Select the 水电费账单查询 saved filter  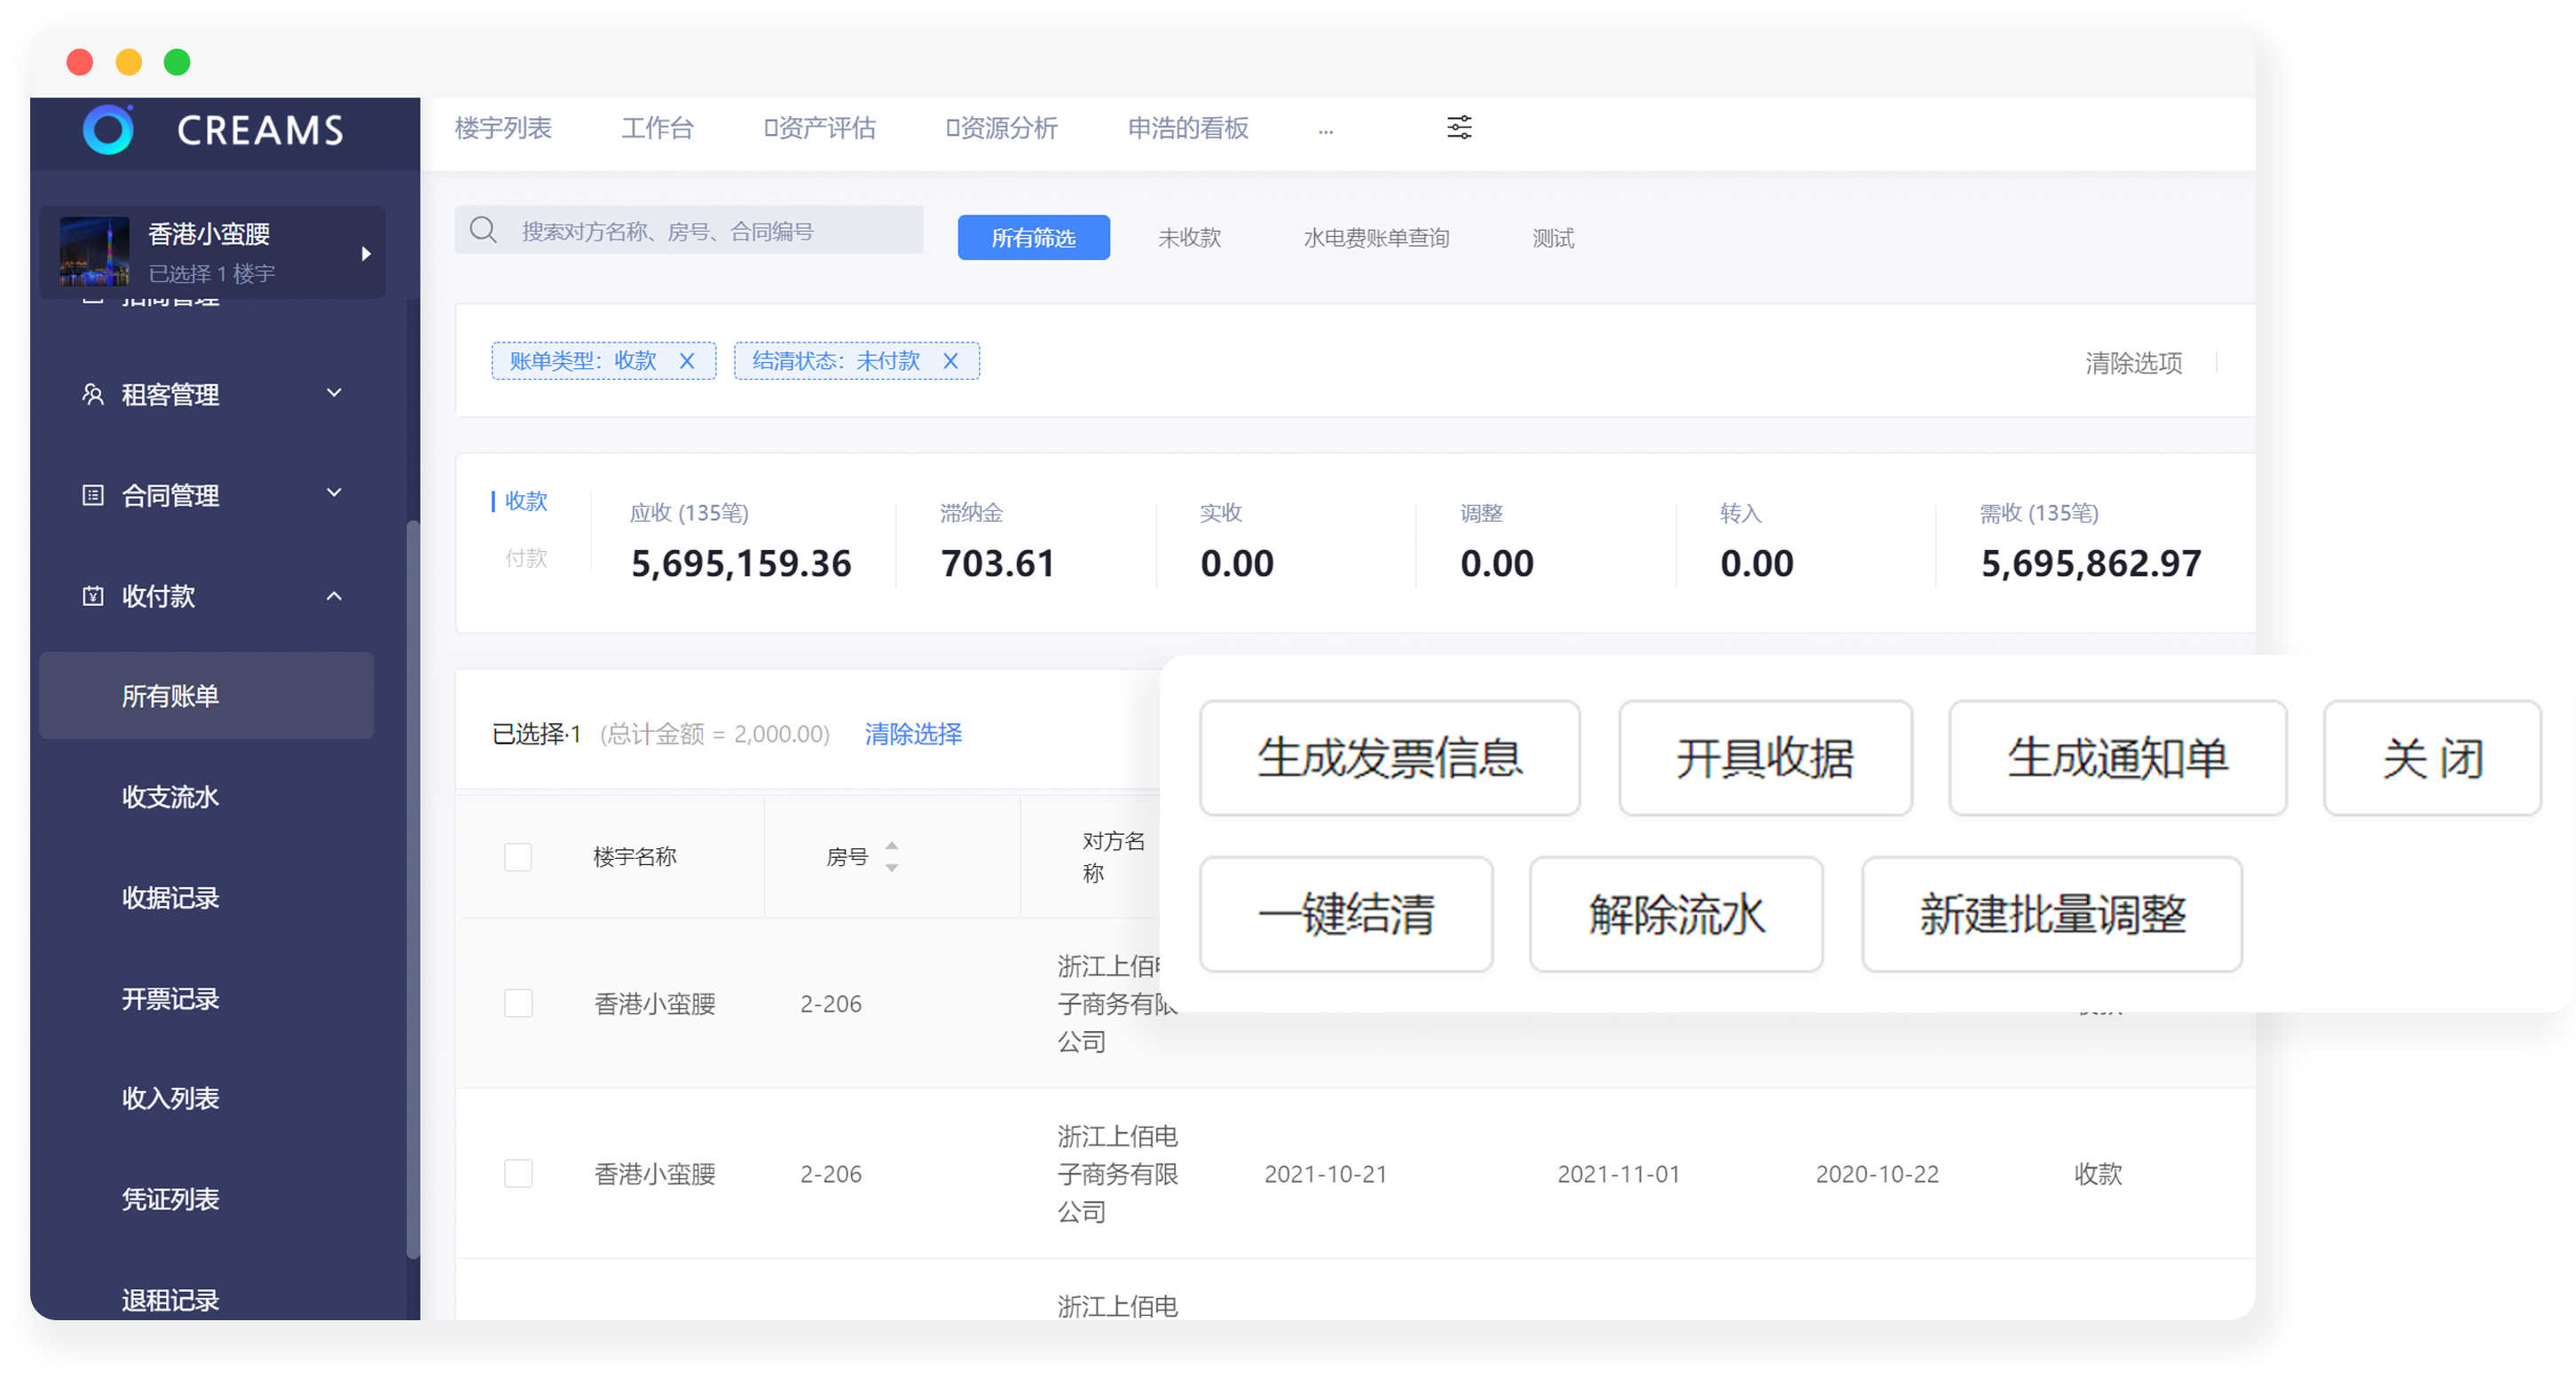pyautogui.click(x=1375, y=238)
